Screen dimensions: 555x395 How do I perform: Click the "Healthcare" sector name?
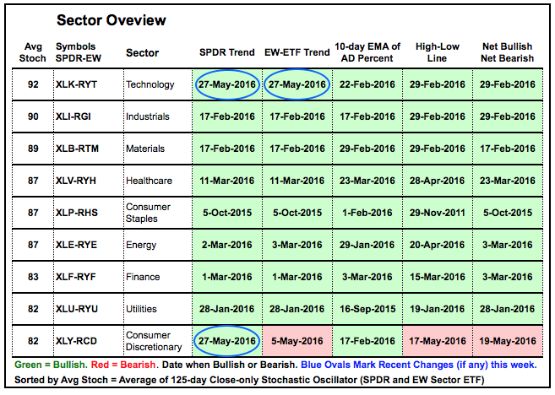tap(149, 181)
